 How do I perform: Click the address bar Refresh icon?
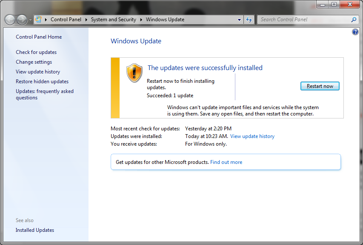(x=249, y=20)
